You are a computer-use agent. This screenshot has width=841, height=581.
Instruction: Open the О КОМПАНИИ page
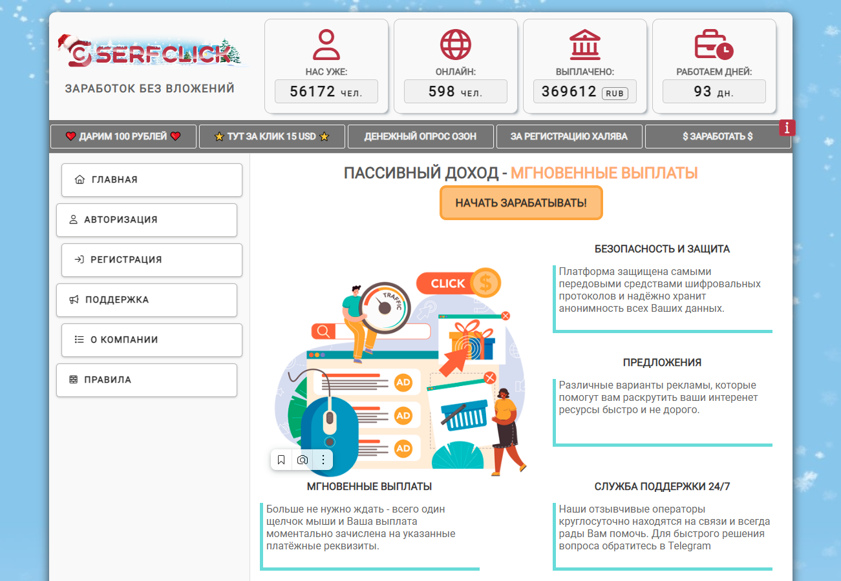tap(152, 340)
